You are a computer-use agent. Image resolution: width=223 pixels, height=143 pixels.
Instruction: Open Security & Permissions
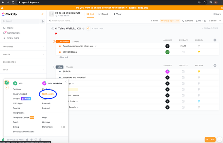(x=24, y=132)
